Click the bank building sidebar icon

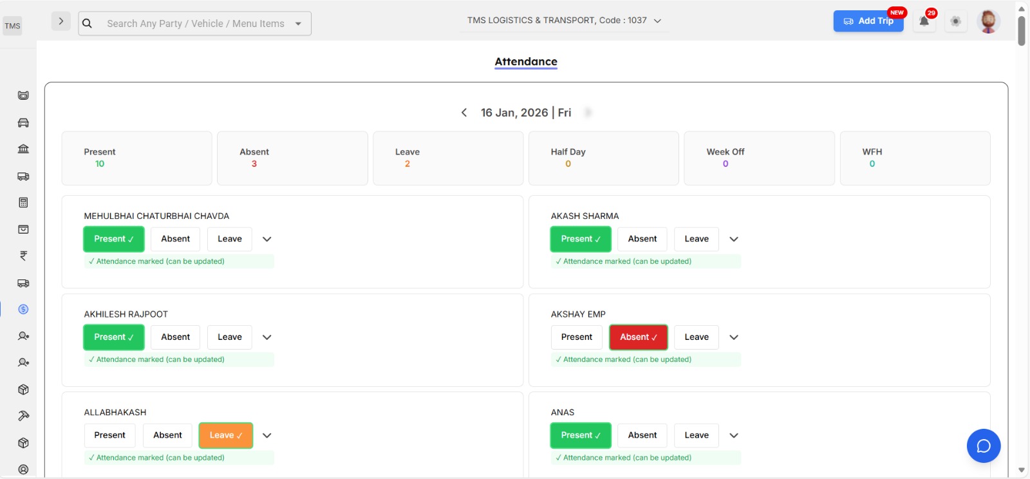point(23,149)
